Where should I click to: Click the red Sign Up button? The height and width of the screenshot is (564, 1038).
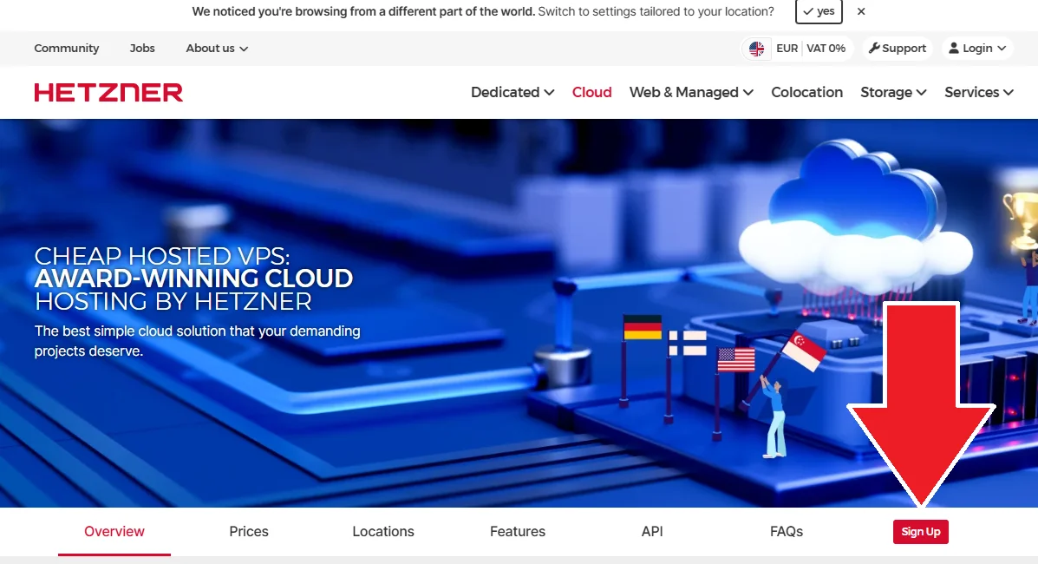(921, 532)
